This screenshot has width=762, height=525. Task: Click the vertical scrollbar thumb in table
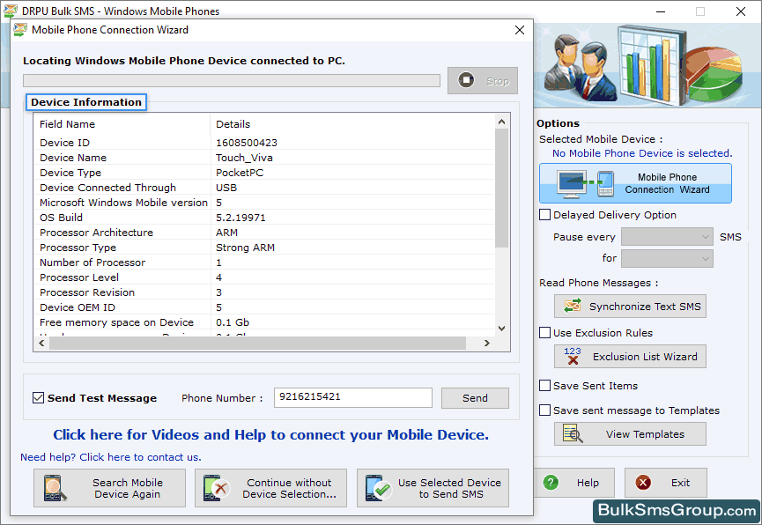[501, 188]
